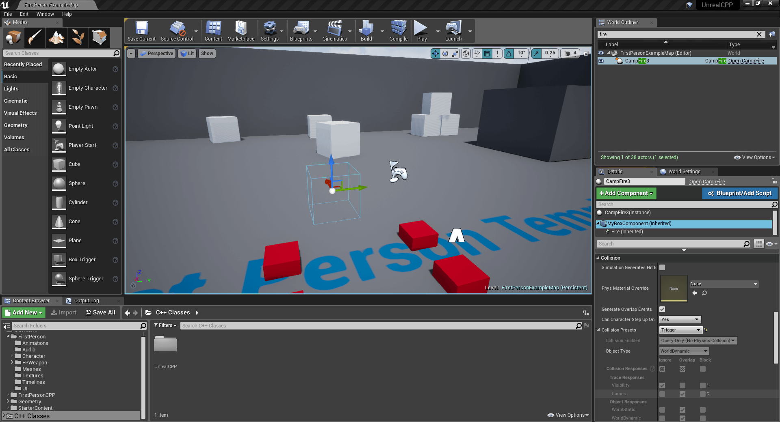Click the add folder icon in World Outliner
The width and height of the screenshot is (780, 422).
coord(771,34)
